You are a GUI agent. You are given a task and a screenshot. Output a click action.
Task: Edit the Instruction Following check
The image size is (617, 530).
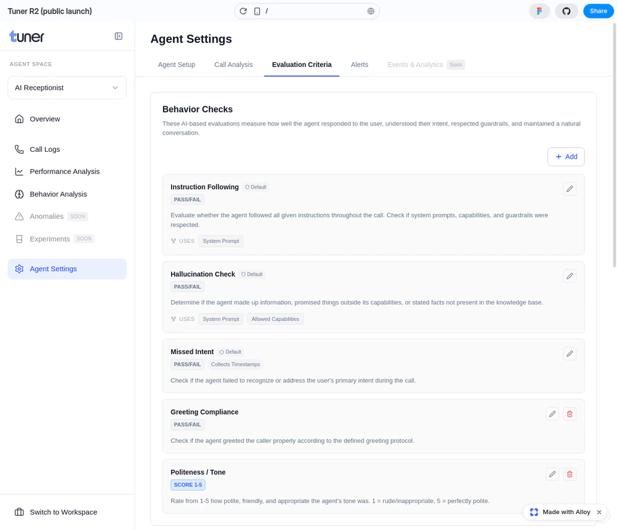[x=569, y=188]
